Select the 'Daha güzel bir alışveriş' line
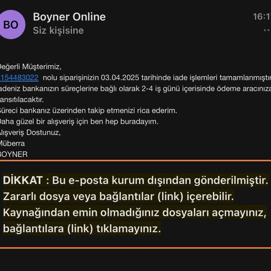The height and width of the screenshot is (271, 271). [79, 122]
